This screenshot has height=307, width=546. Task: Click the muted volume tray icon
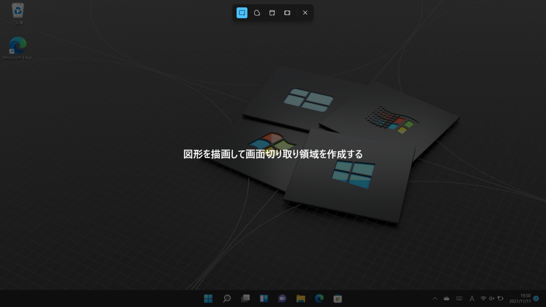tap(492, 298)
